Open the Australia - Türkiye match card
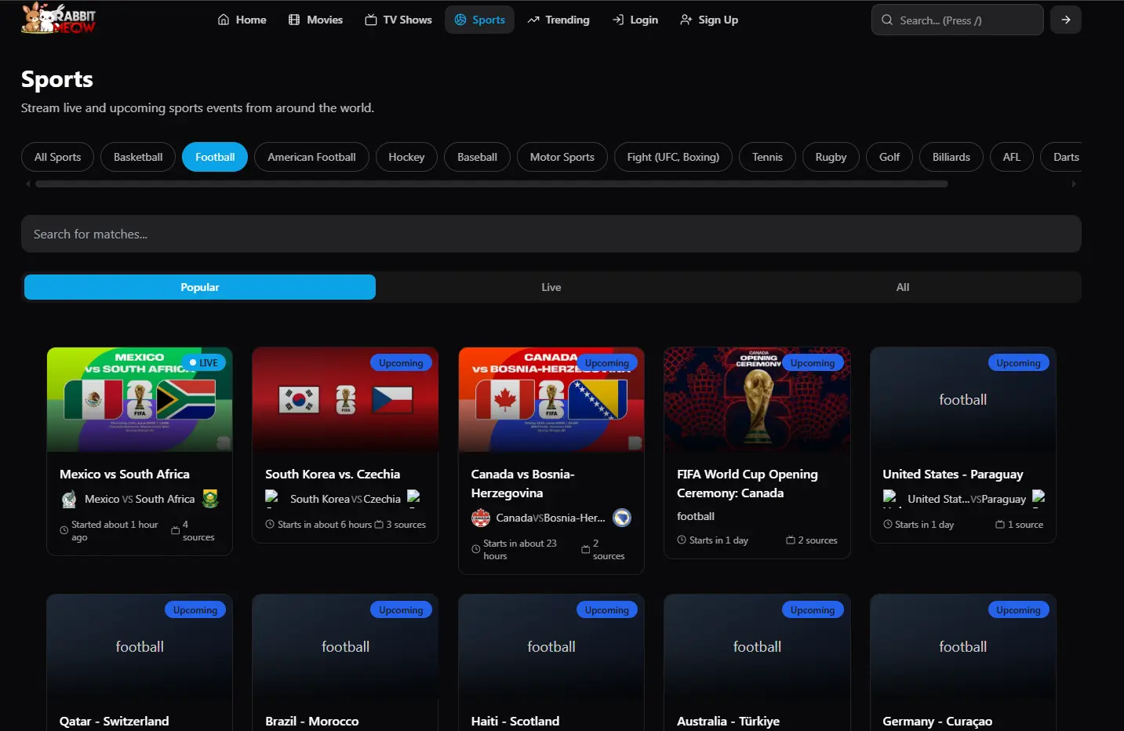Screen dimensions: 1124x731 tap(757, 663)
